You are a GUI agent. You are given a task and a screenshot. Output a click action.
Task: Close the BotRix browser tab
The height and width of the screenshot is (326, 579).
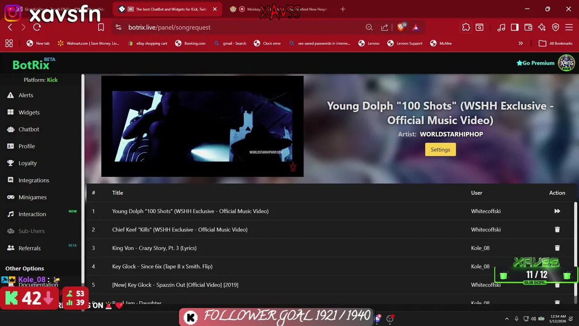(215, 9)
